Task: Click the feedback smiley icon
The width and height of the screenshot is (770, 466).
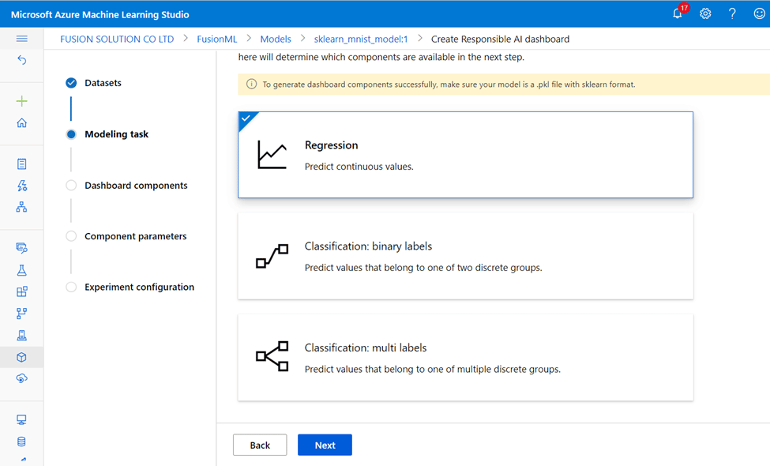Action: pos(759,13)
